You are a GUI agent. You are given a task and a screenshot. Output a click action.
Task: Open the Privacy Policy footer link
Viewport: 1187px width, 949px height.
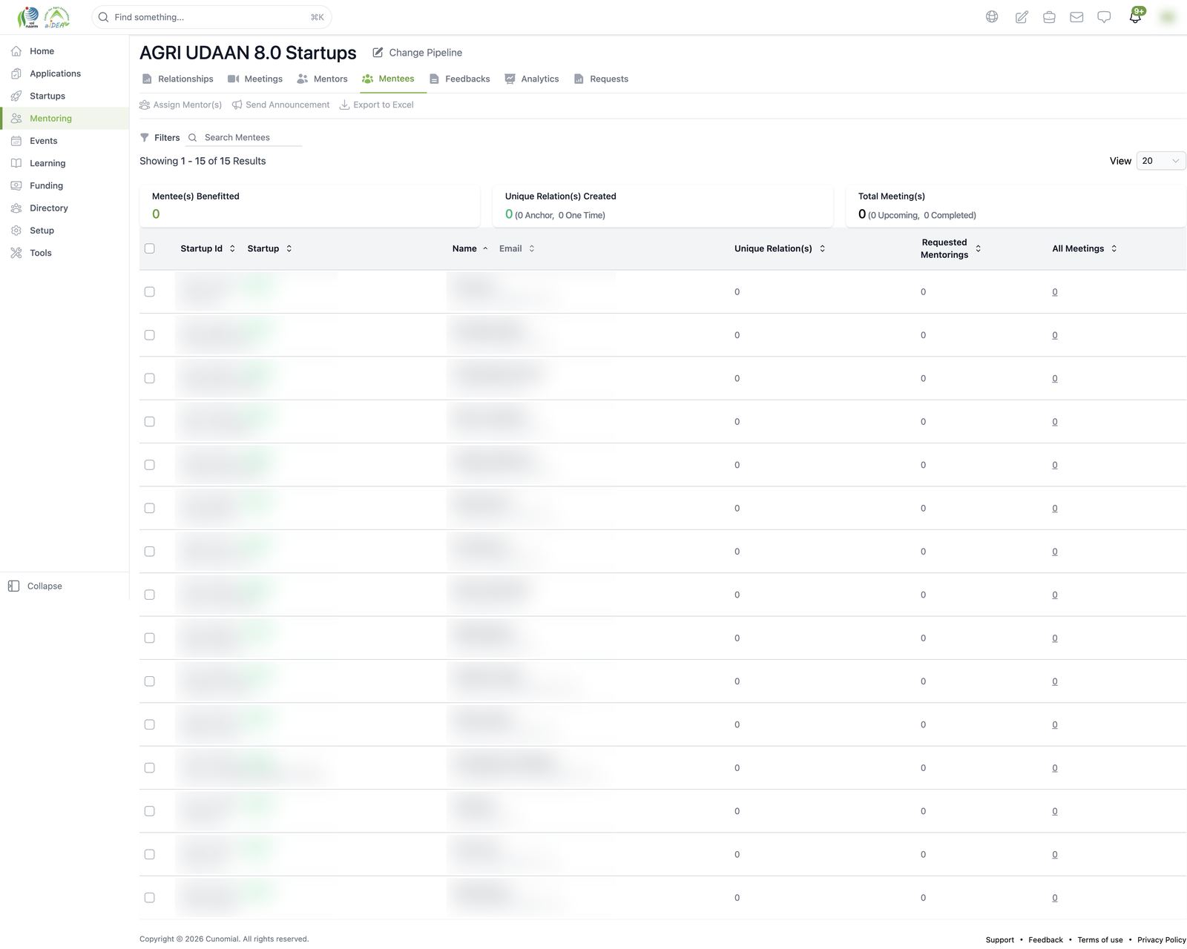point(1162,939)
